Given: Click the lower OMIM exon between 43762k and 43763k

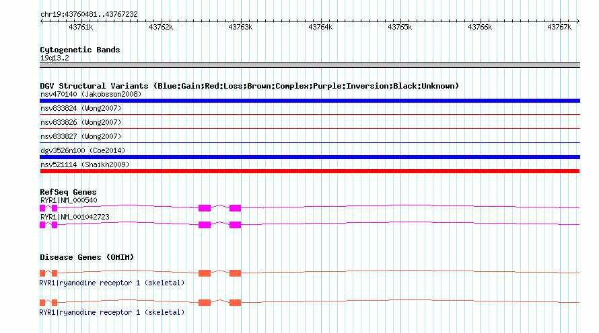Looking at the screenshot, I should pos(205,303).
